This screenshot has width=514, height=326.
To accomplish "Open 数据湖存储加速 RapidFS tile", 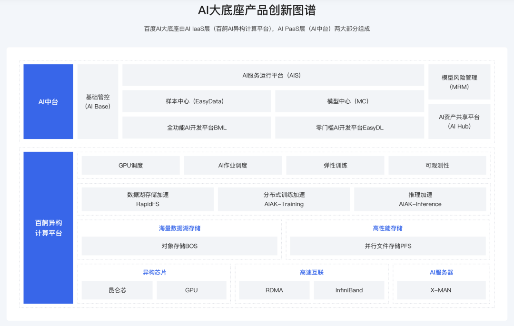I will point(148,199).
